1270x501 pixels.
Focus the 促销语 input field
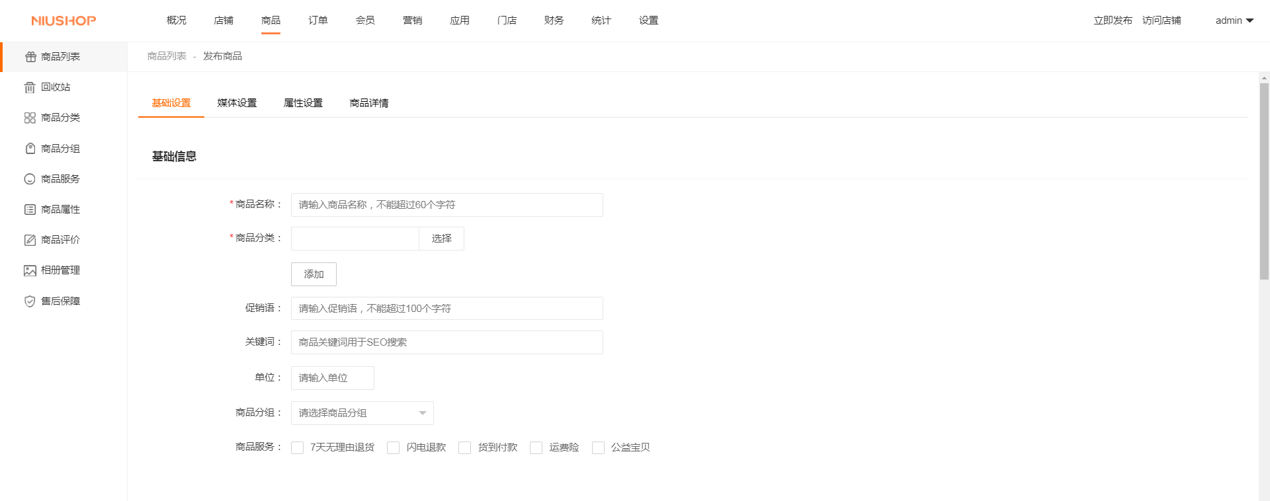tap(447, 309)
